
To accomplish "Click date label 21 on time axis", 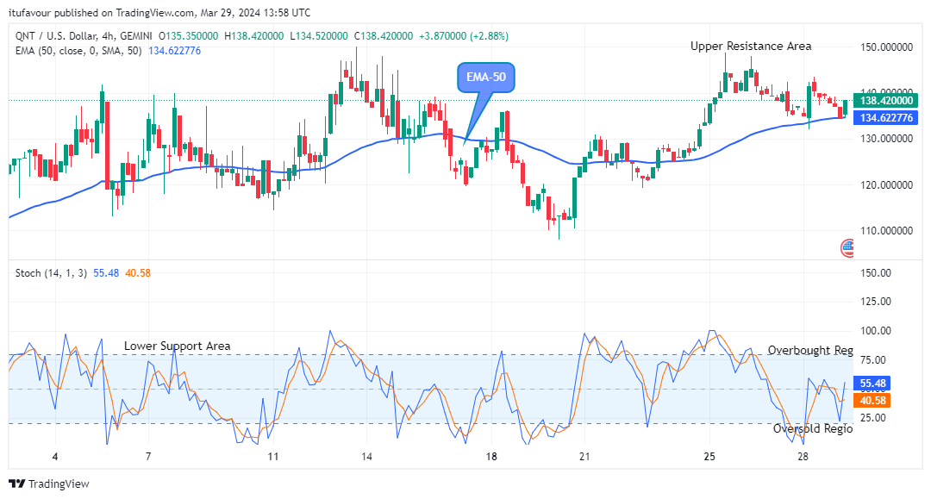I will (584, 456).
